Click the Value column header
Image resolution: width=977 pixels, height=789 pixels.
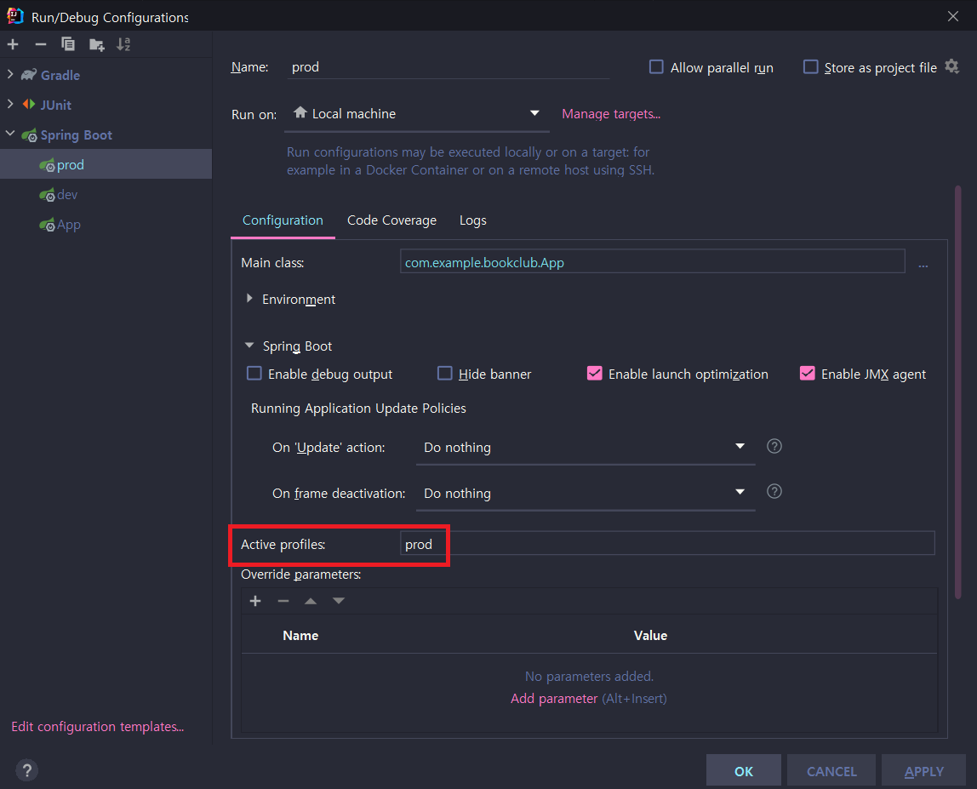pyautogui.click(x=650, y=636)
